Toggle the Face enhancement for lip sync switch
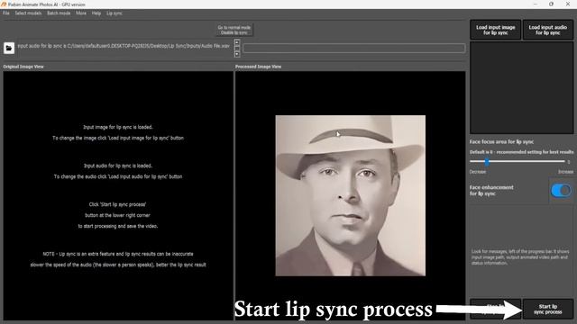This screenshot has width=577, height=324. 561,190
